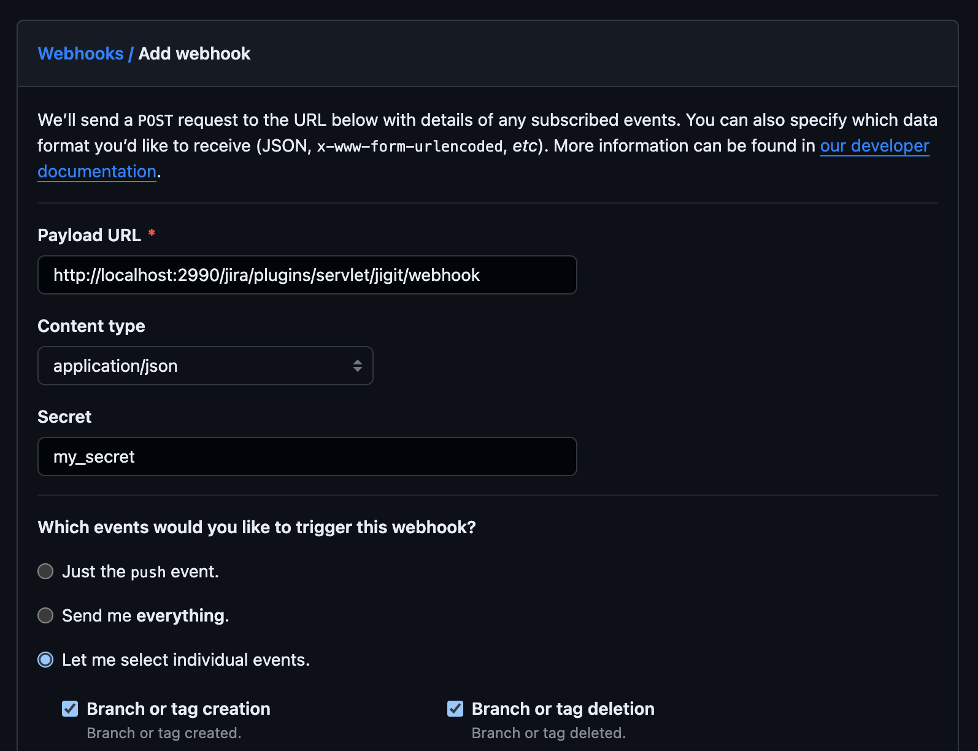Click the "our developer" link text

[874, 146]
